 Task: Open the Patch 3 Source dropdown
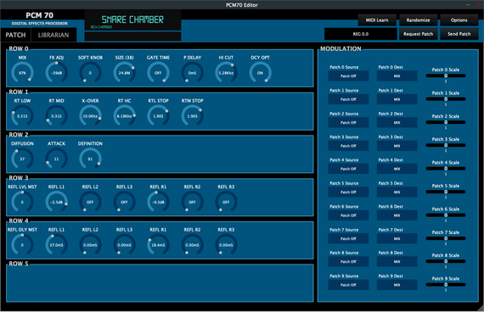pos(348,146)
